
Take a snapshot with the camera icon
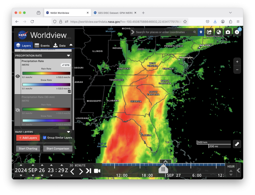228,32
